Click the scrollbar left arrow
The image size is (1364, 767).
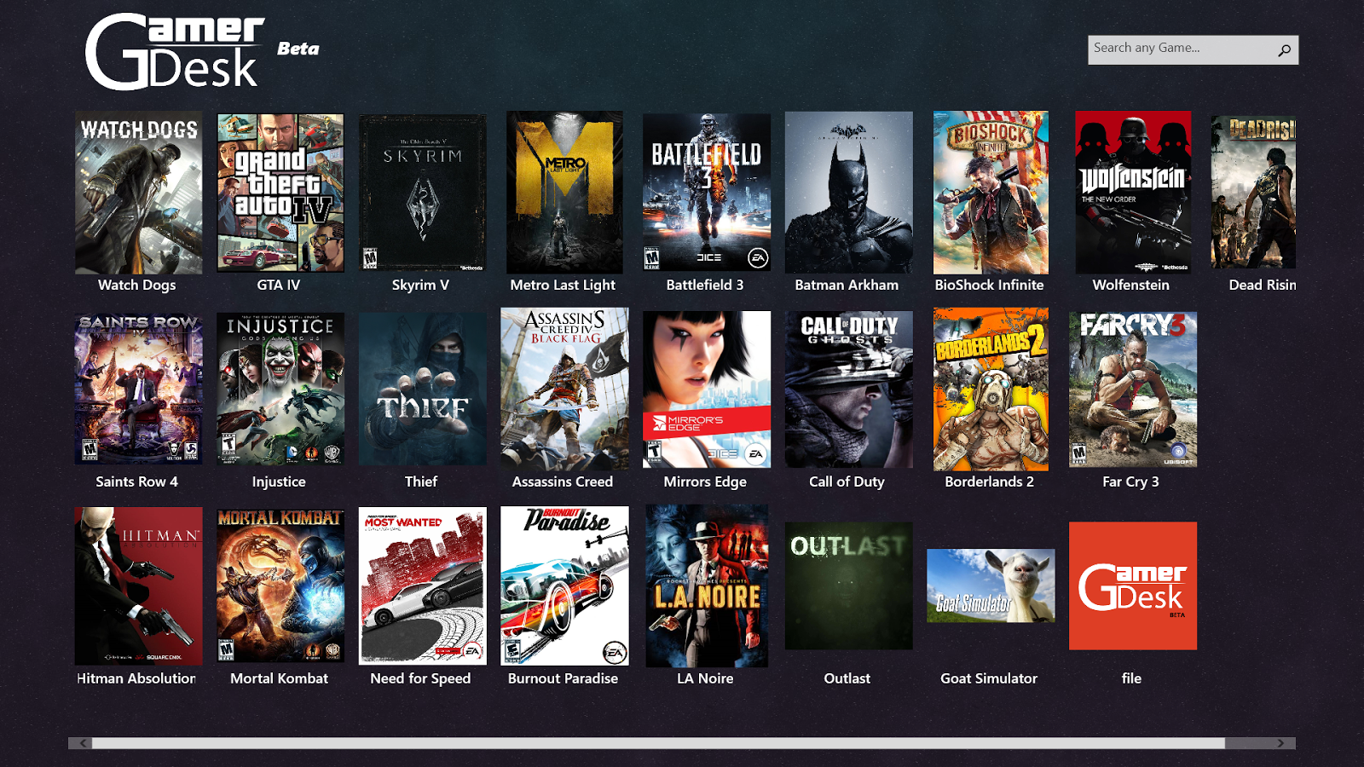[x=83, y=743]
